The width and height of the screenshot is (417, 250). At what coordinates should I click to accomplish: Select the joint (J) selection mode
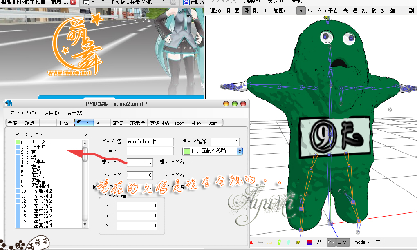click(265, 11)
